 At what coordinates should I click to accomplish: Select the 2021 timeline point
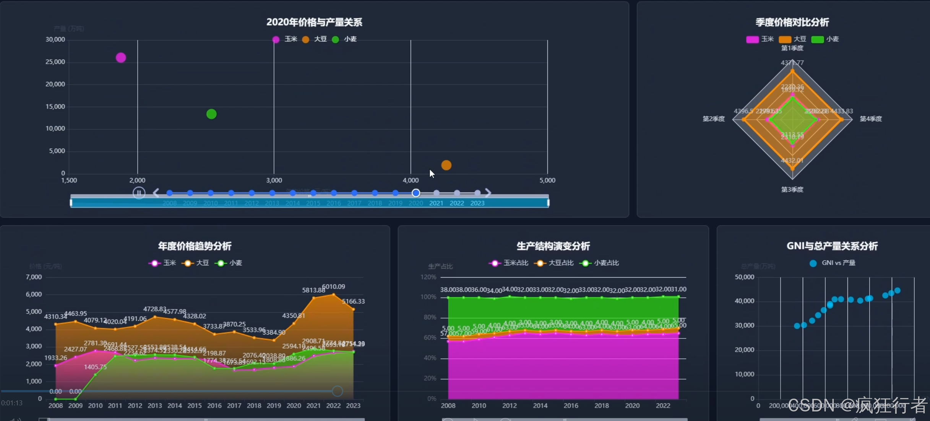[x=436, y=193]
